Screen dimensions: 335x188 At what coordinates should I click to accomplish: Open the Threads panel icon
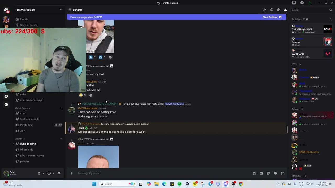(x=264, y=10)
